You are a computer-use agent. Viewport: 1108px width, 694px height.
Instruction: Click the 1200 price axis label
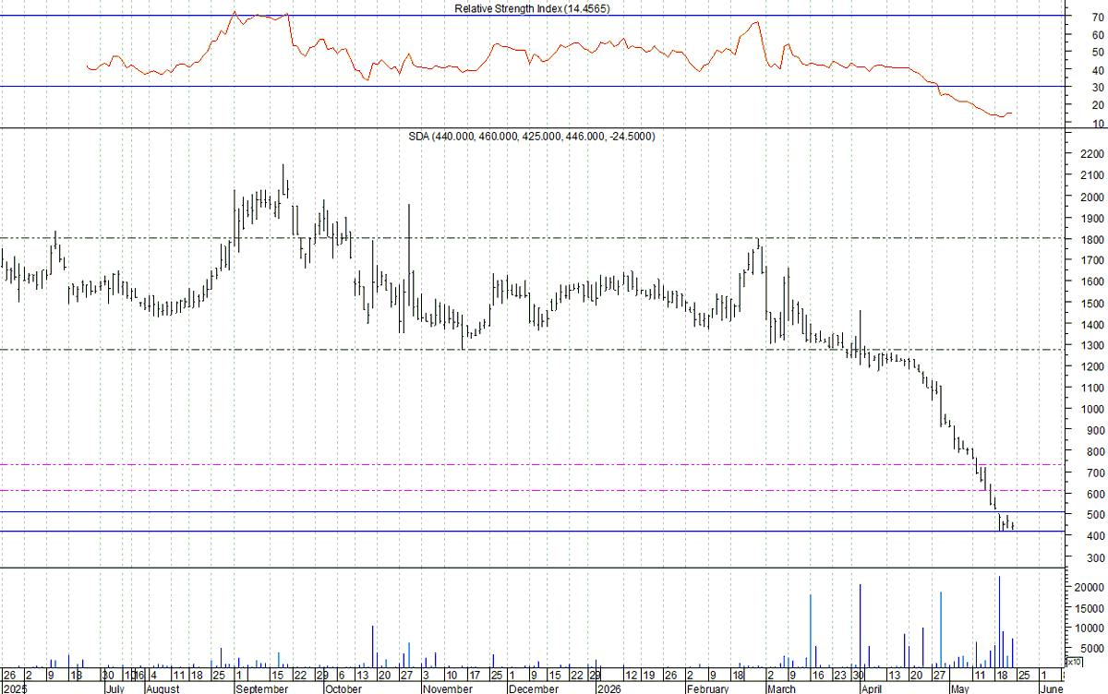(x=1091, y=367)
